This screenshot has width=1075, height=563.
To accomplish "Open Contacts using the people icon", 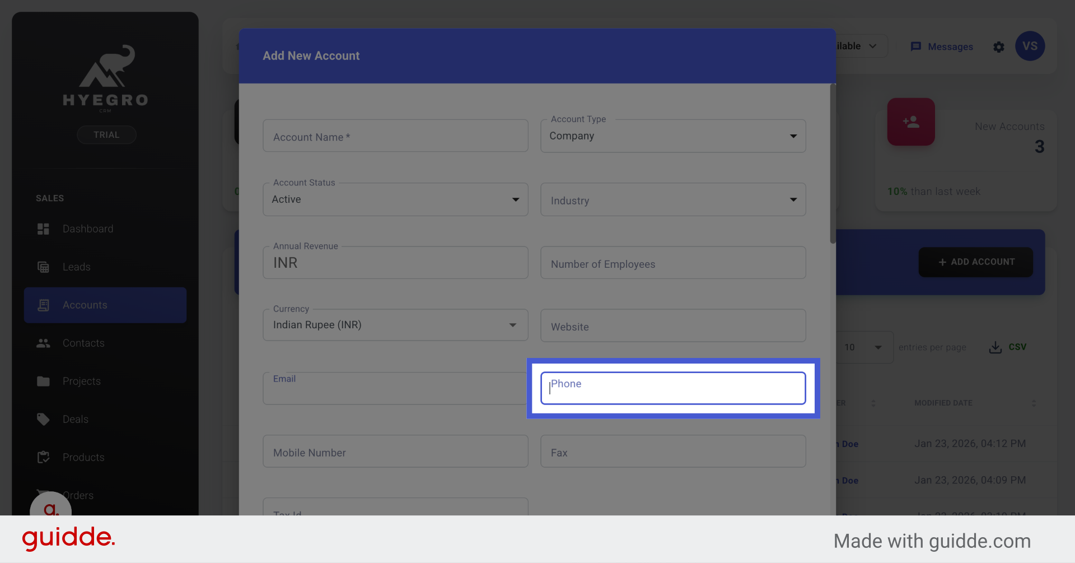I will [43, 343].
